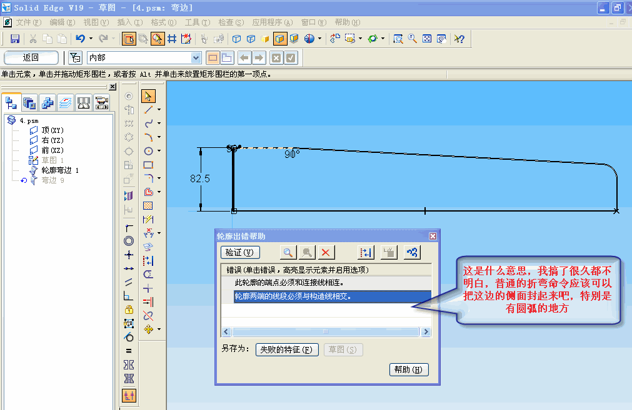Screen dimensions: 632x410
Task: Click the cancel X box button
Action: click(276, 57)
